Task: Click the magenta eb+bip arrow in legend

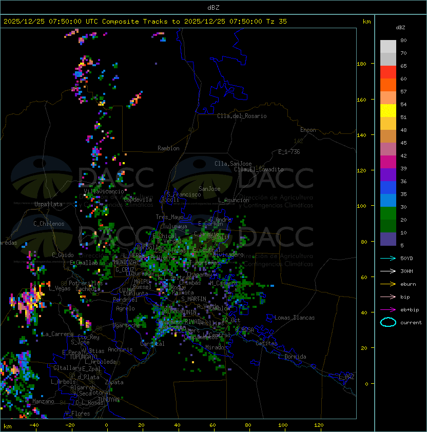Action: 388,310
